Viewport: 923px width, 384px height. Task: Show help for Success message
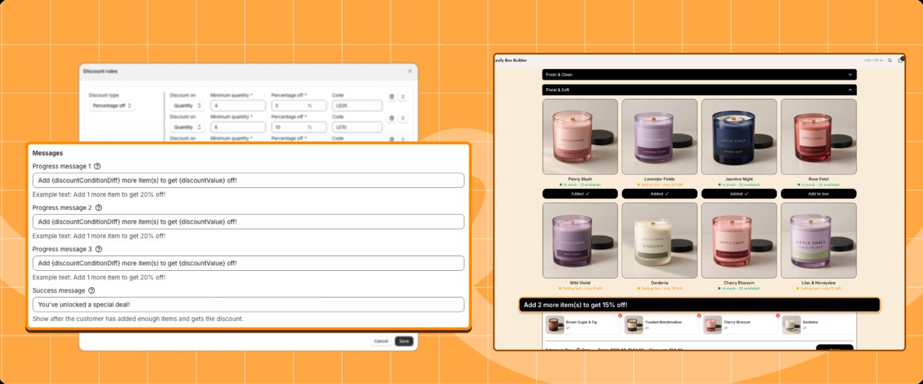click(92, 290)
